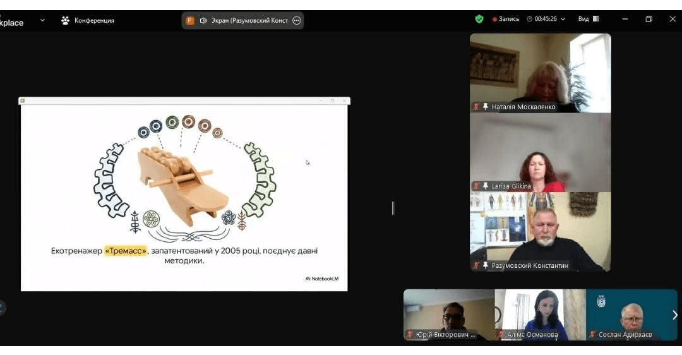Expand the recording timer dropdown
The width and height of the screenshot is (682, 355).
563,19
